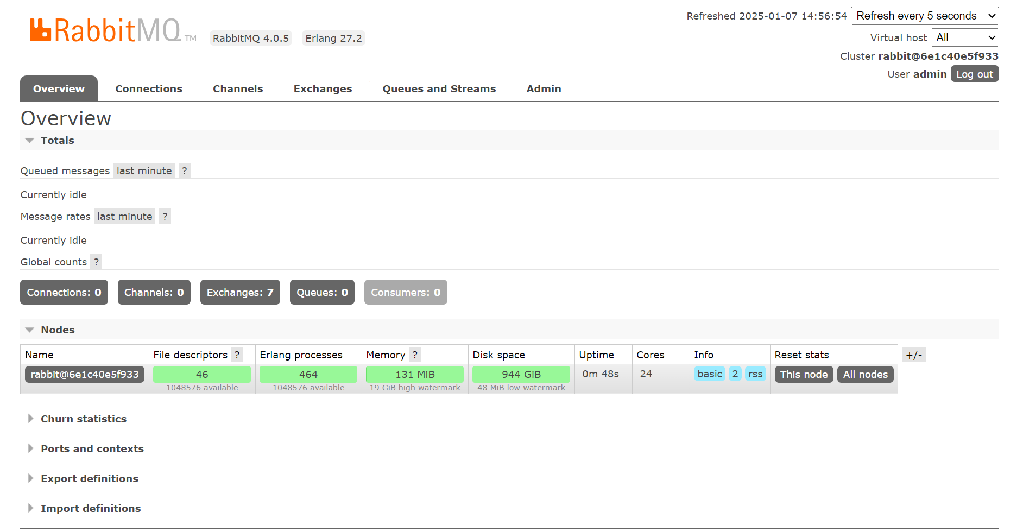
Task: Log out of admin session
Action: click(x=975, y=74)
